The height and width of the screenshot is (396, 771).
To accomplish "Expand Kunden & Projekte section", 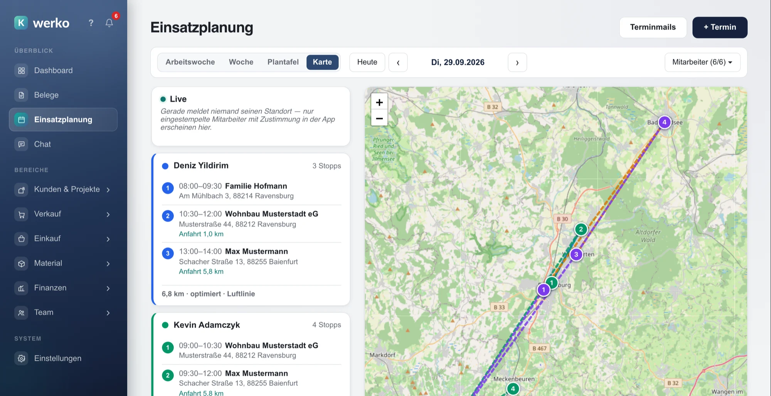I will 63,189.
